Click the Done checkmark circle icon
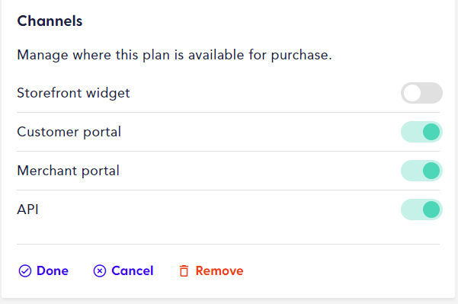 click(25, 271)
